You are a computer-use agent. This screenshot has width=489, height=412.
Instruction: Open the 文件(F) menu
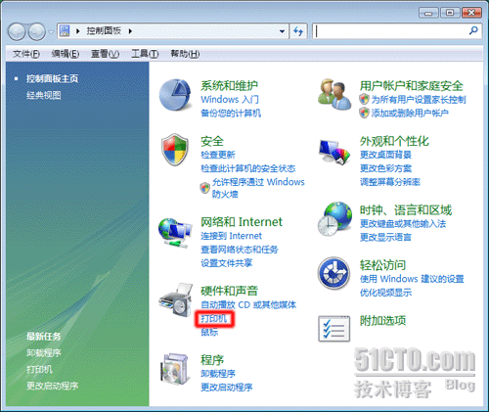(26, 54)
